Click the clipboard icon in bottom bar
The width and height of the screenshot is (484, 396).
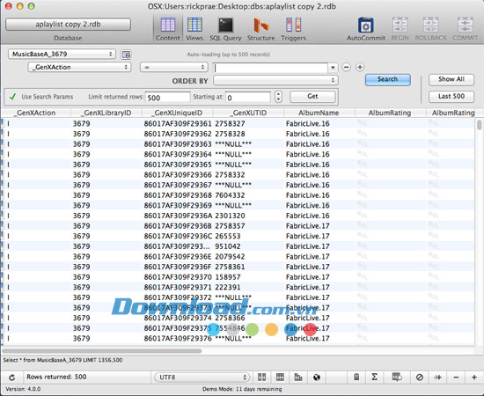(x=356, y=377)
